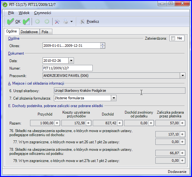Click plus button next to Dochód zwolniony 0,00

pyautogui.click(x=151, y=123)
